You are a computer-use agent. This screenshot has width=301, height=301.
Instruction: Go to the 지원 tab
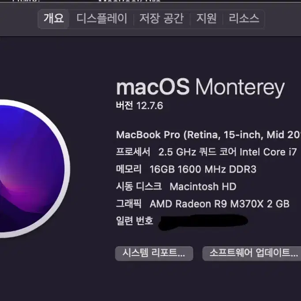coord(207,19)
